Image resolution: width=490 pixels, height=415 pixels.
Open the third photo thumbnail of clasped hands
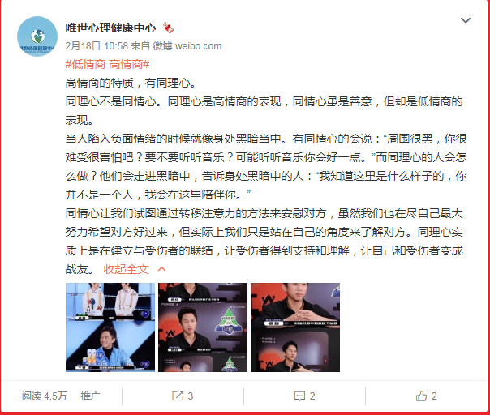295,327
